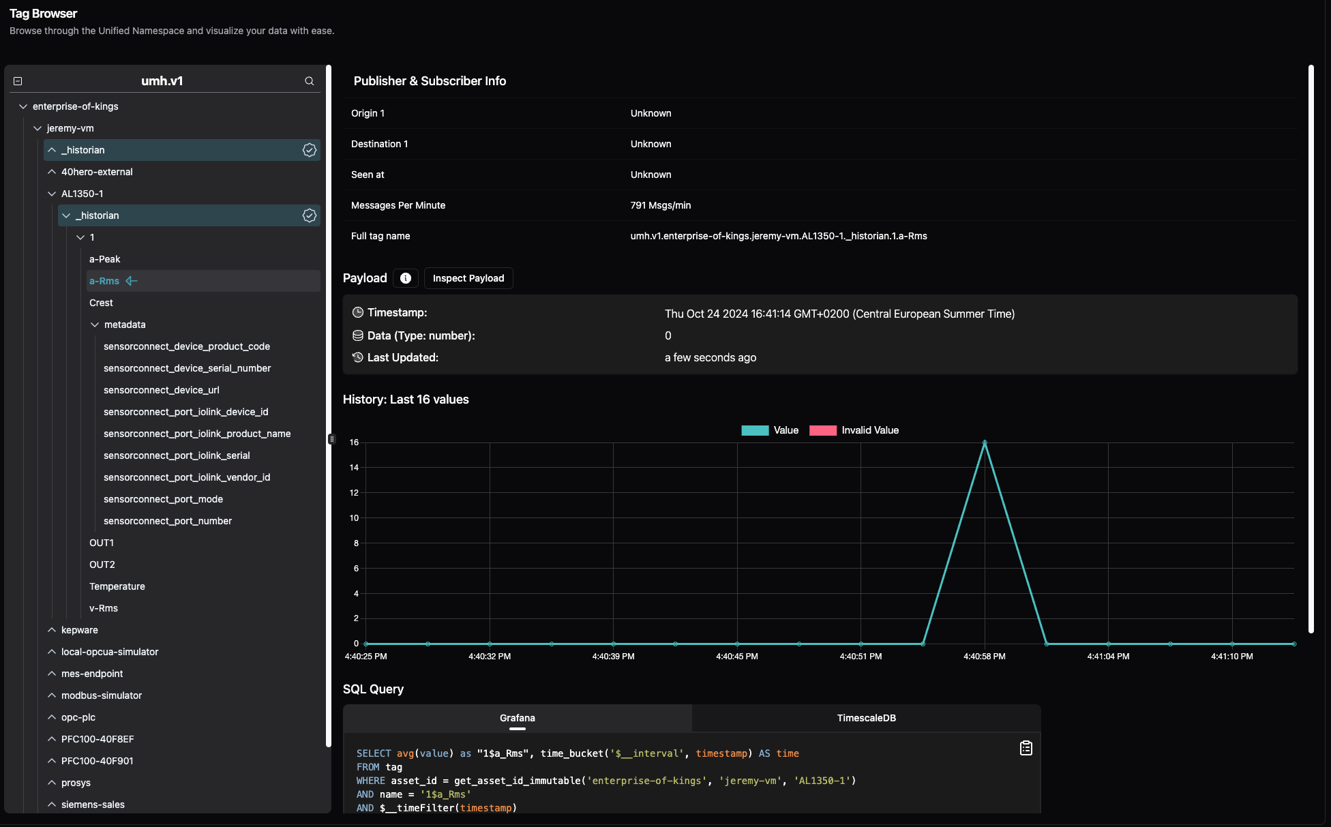Screen dimensions: 1331x827
Task: Click the arrow icon beside a-Rms
Action: [x=132, y=281]
